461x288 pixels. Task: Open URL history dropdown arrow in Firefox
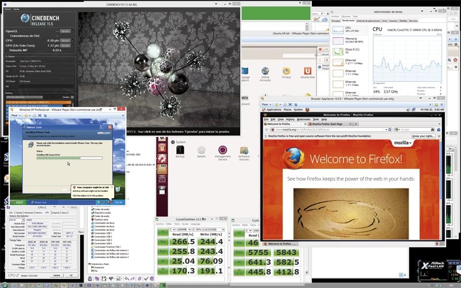[x=386, y=130]
